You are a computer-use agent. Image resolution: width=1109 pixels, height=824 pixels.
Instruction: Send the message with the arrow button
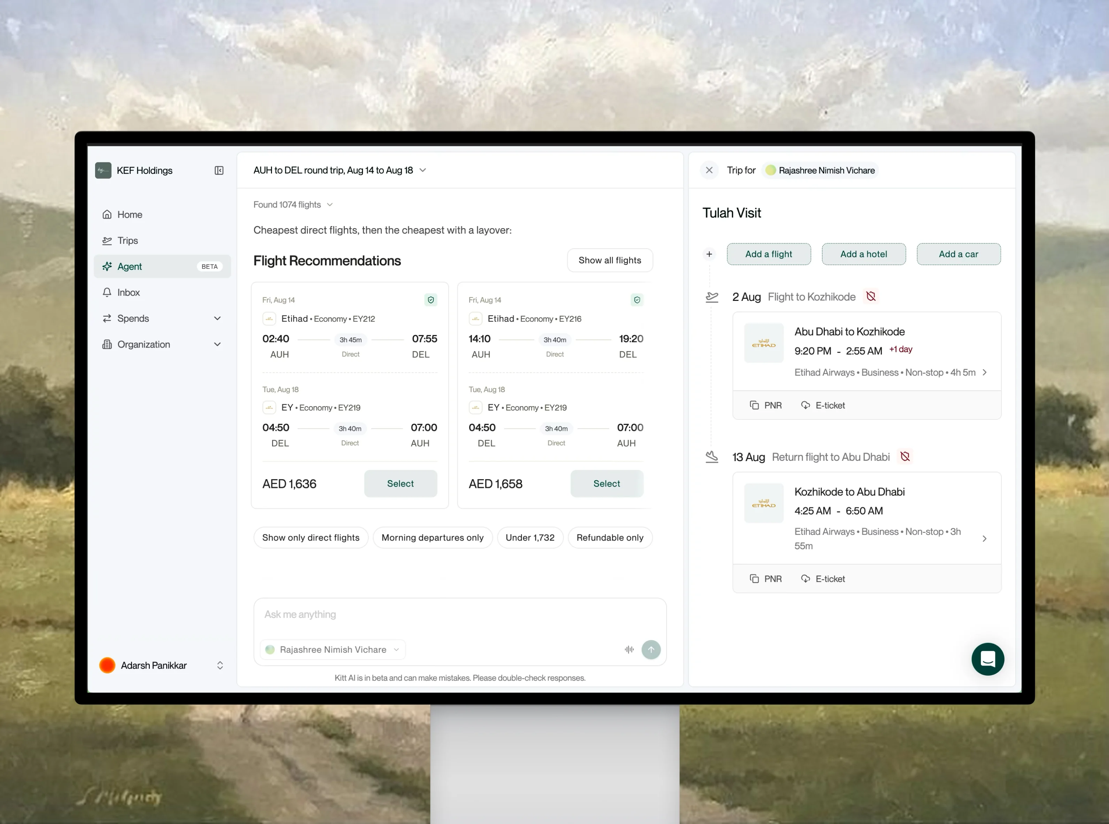tap(651, 650)
